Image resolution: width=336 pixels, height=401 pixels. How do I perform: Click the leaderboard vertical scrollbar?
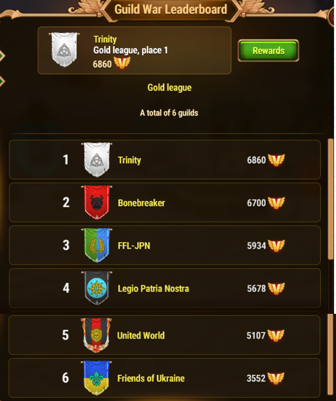[x=331, y=200]
